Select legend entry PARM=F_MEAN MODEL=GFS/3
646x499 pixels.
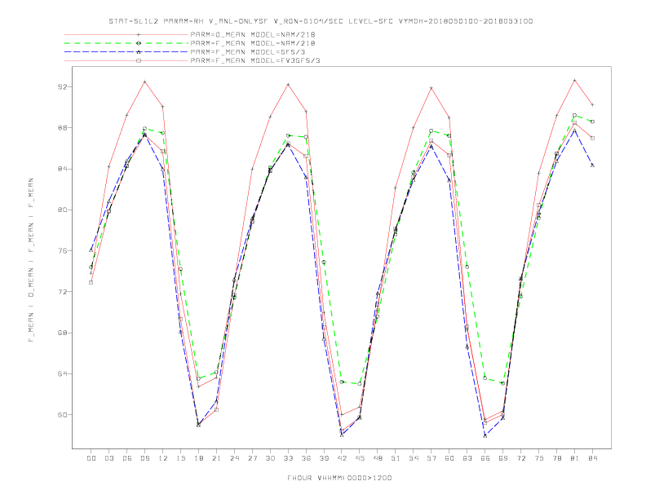click(248, 52)
